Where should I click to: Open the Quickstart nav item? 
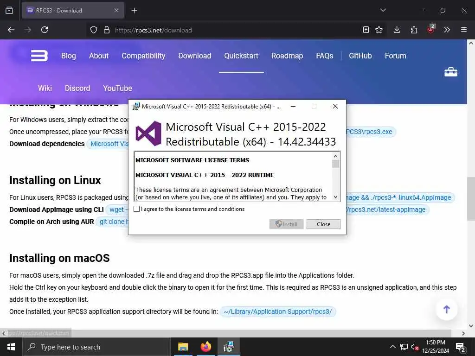[241, 56]
